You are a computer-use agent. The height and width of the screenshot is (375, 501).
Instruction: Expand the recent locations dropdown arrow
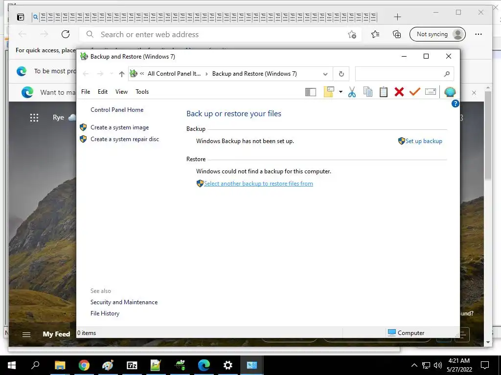coord(111,74)
